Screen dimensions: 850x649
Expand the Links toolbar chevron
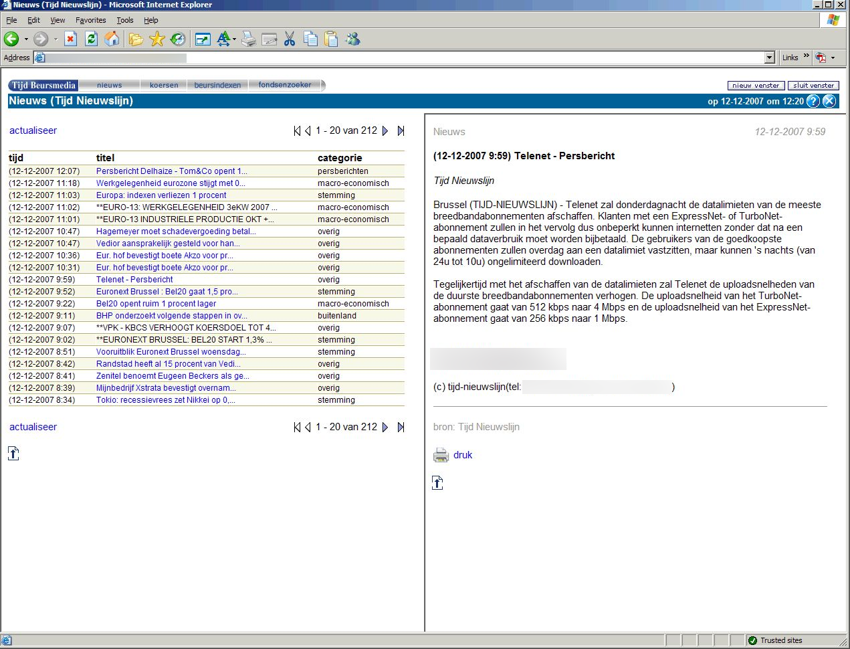pos(806,56)
